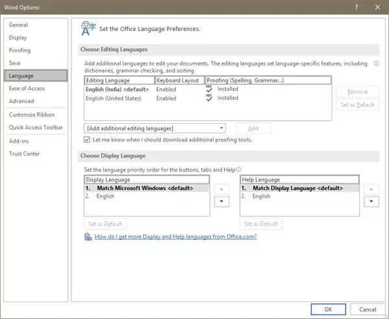
Task: Select the Trust Center category
Action: coord(25,154)
